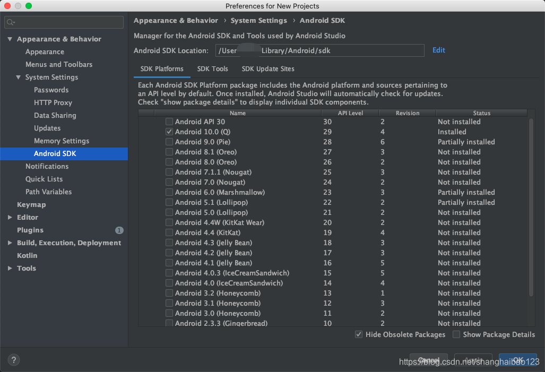The image size is (545, 372).
Task: Select Keymap in the sidebar
Action: (x=31, y=204)
